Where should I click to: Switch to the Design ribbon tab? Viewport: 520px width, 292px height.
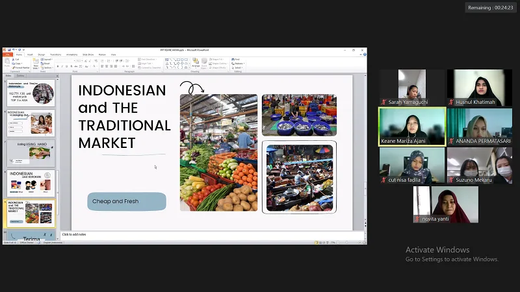tap(42, 55)
